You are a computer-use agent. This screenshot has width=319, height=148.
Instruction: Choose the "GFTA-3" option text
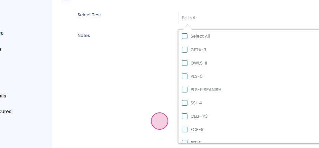(x=198, y=50)
